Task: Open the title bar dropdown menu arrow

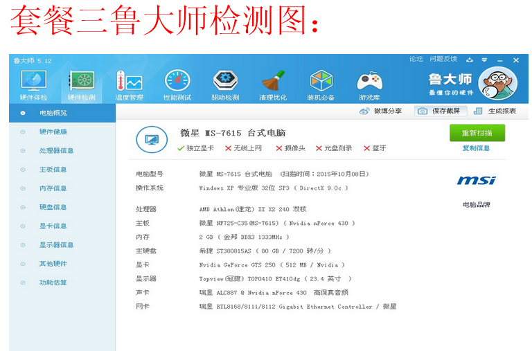Action: coord(484,60)
